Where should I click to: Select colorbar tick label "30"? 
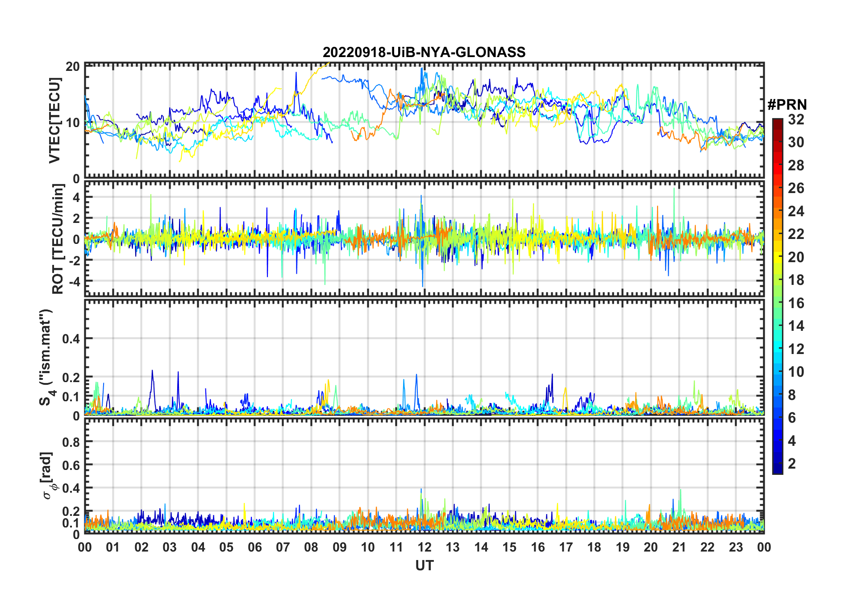(x=796, y=142)
